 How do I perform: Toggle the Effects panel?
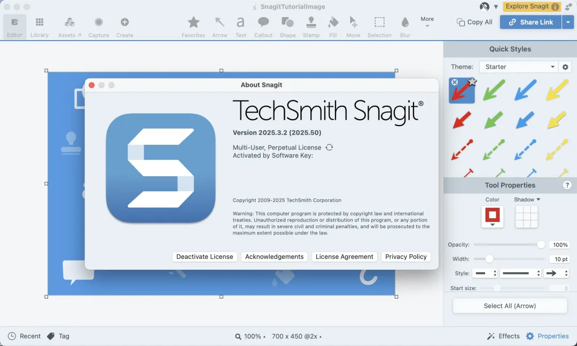(503, 336)
